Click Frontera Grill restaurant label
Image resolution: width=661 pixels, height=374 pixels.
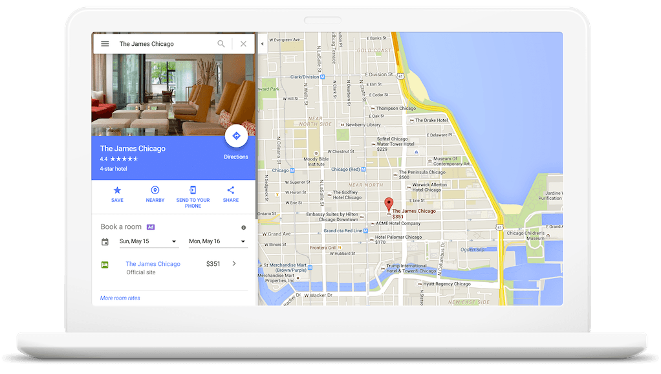[323, 248]
